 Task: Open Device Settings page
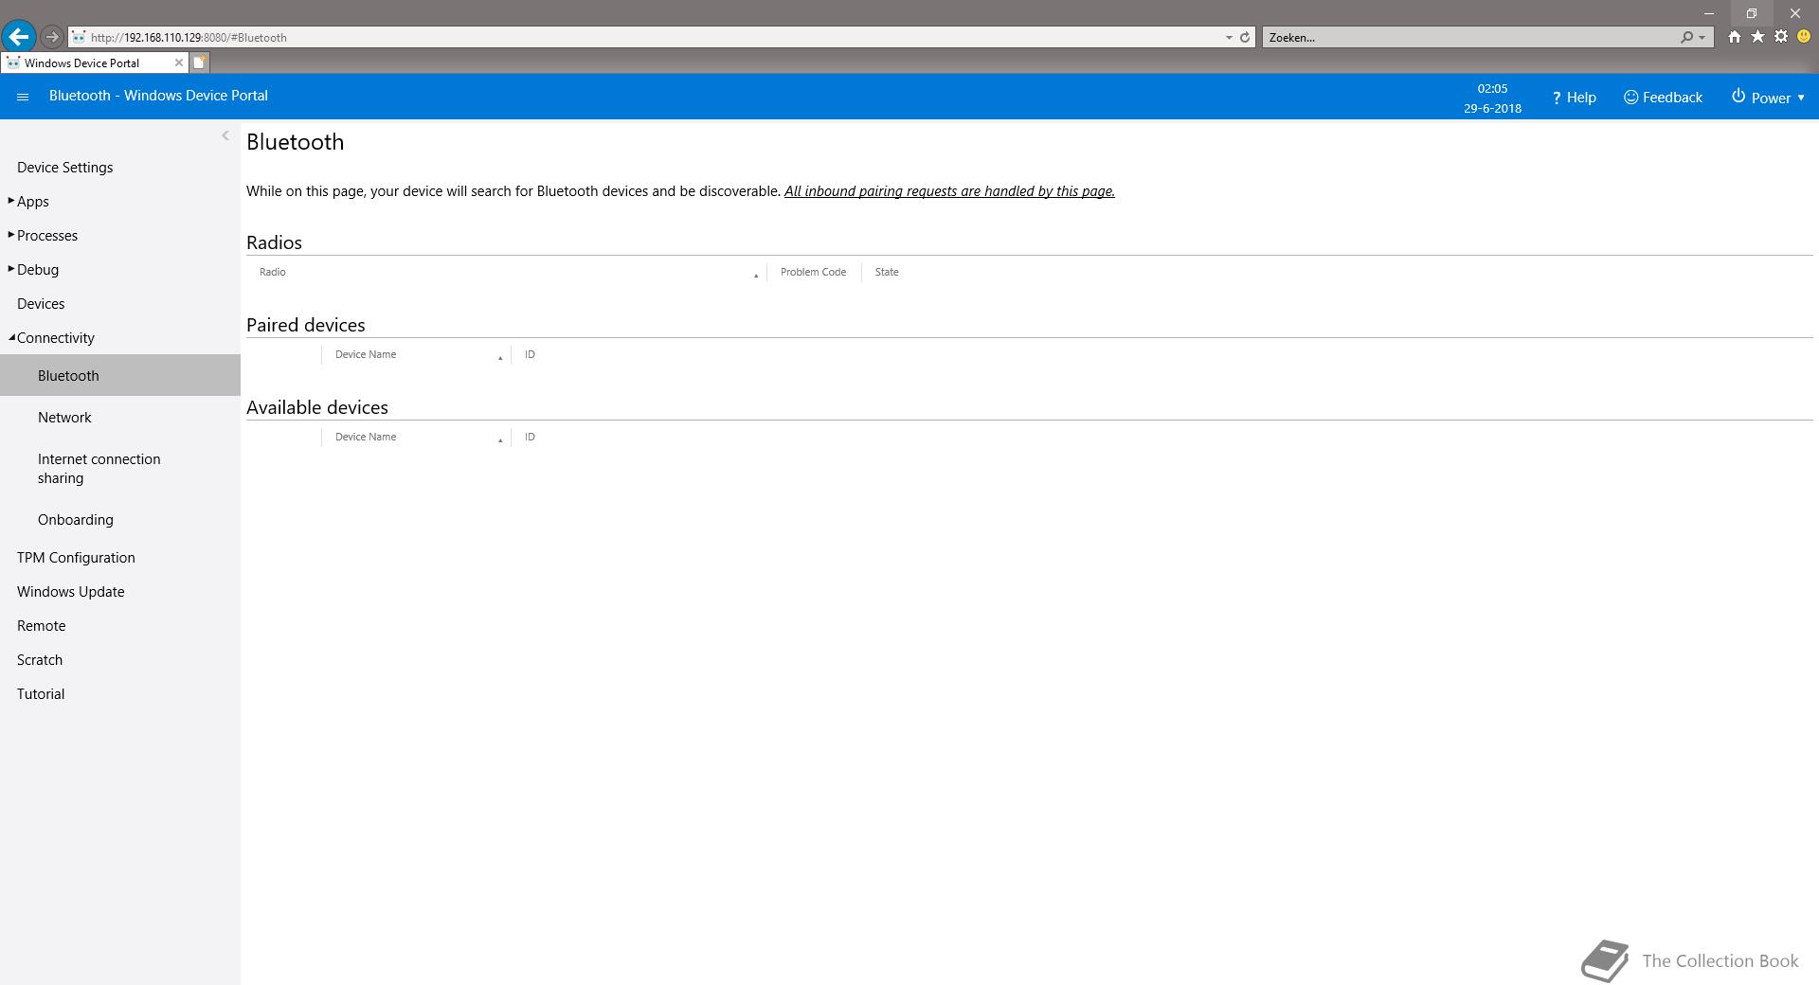(65, 168)
